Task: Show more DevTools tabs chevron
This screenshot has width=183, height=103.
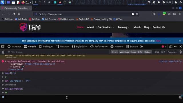Action: tap(142, 46)
